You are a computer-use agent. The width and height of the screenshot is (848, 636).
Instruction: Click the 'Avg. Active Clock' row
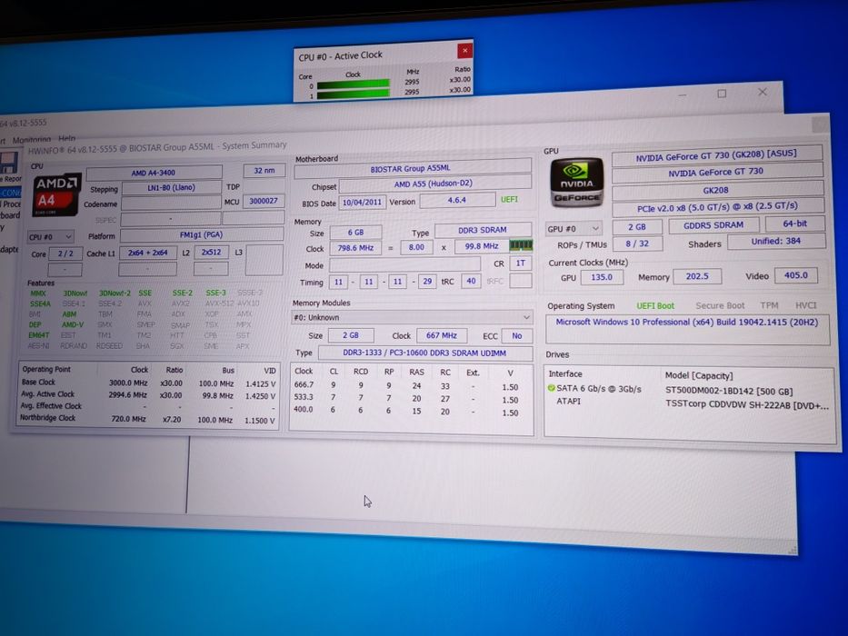pos(148,395)
